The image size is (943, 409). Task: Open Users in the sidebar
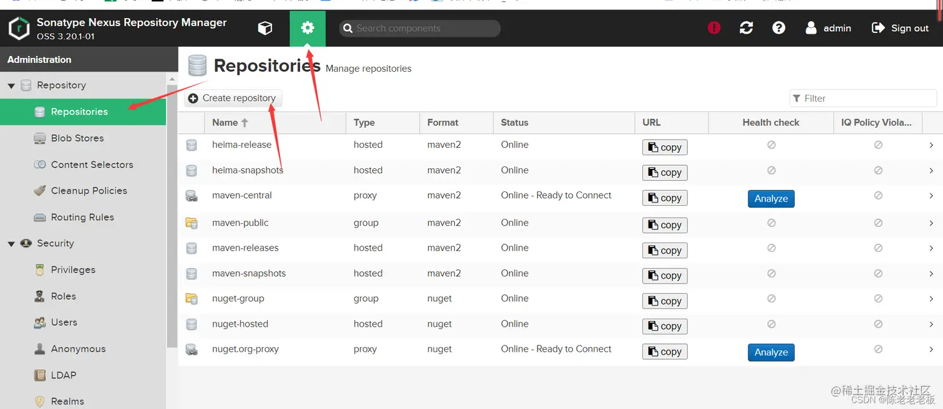pos(83,322)
